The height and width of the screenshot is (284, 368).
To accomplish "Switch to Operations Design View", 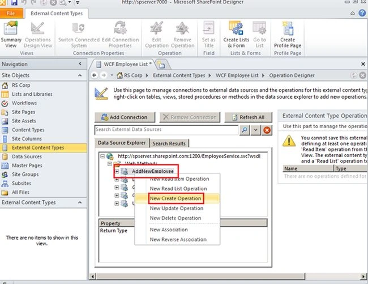I will [38, 35].
